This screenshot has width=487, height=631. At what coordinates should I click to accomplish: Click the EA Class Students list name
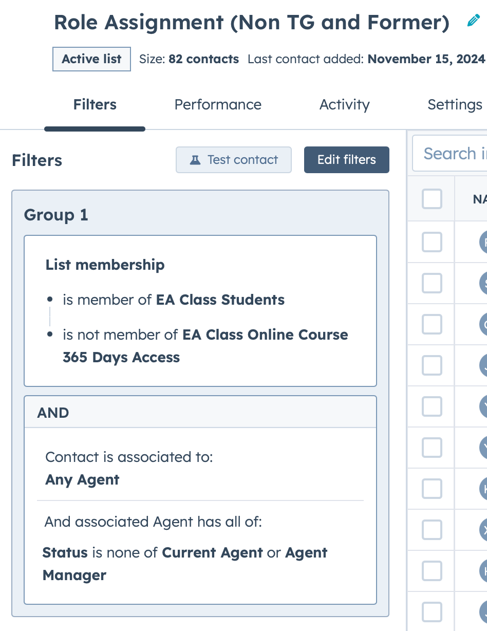220,300
